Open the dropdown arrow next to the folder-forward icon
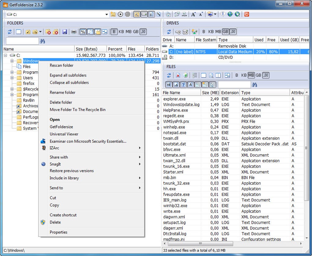The image size is (312, 256). coord(40,32)
